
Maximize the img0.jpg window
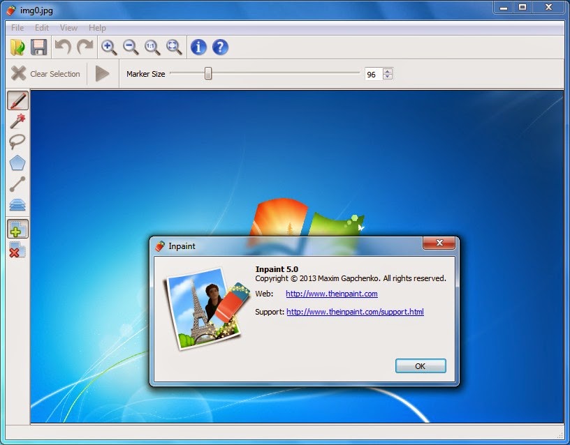(x=522, y=7)
